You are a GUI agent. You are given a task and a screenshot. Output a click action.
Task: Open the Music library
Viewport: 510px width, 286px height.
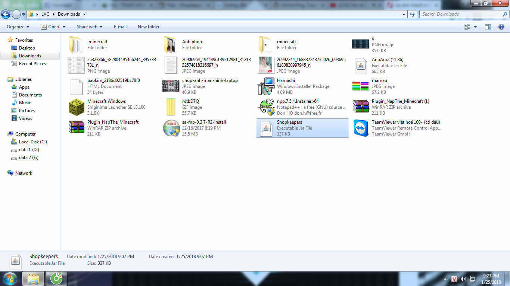(25, 103)
